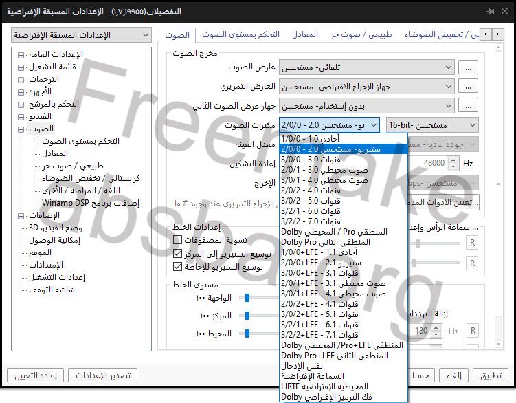
Task: Switch to the المعادل tab
Action: pos(305,34)
